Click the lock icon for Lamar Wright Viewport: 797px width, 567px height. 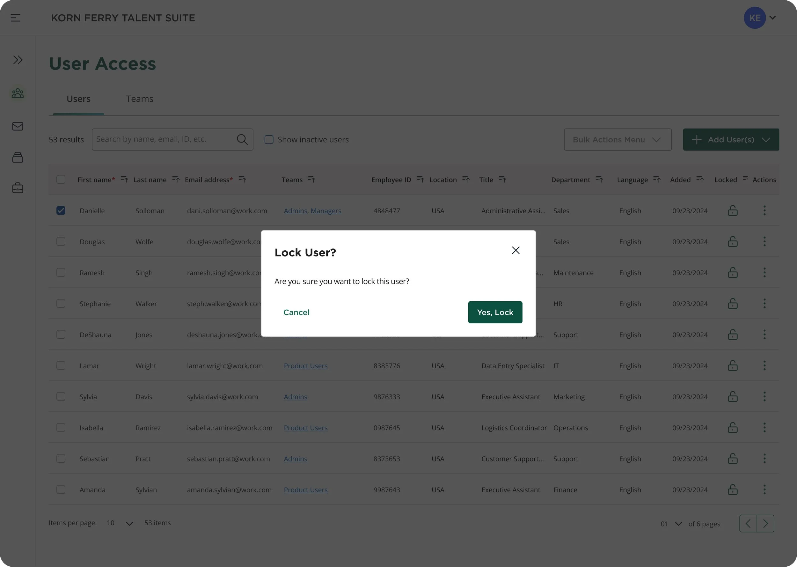733,365
